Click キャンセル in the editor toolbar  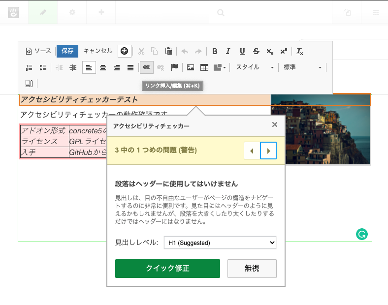tap(97, 51)
